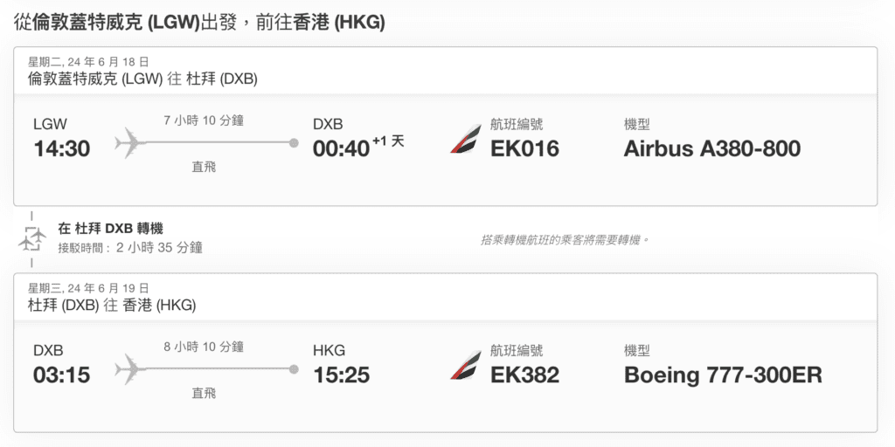
Task: Click the DXB arrival endpoint dot
Action: [x=294, y=142]
